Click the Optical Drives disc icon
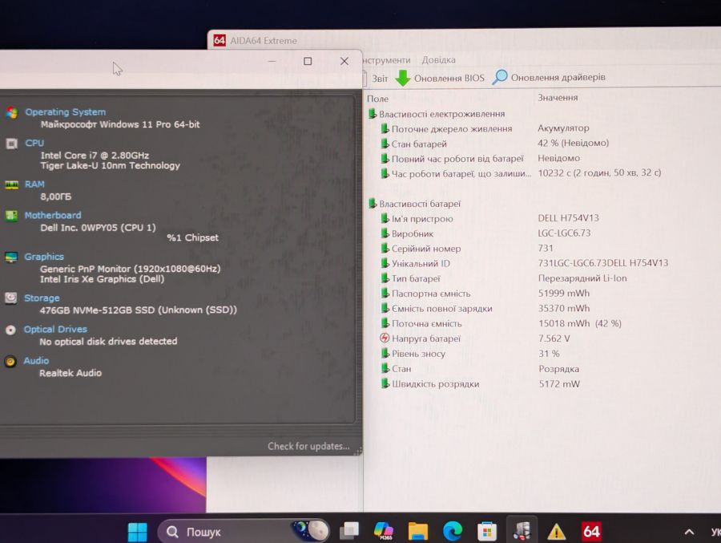 click(10, 330)
